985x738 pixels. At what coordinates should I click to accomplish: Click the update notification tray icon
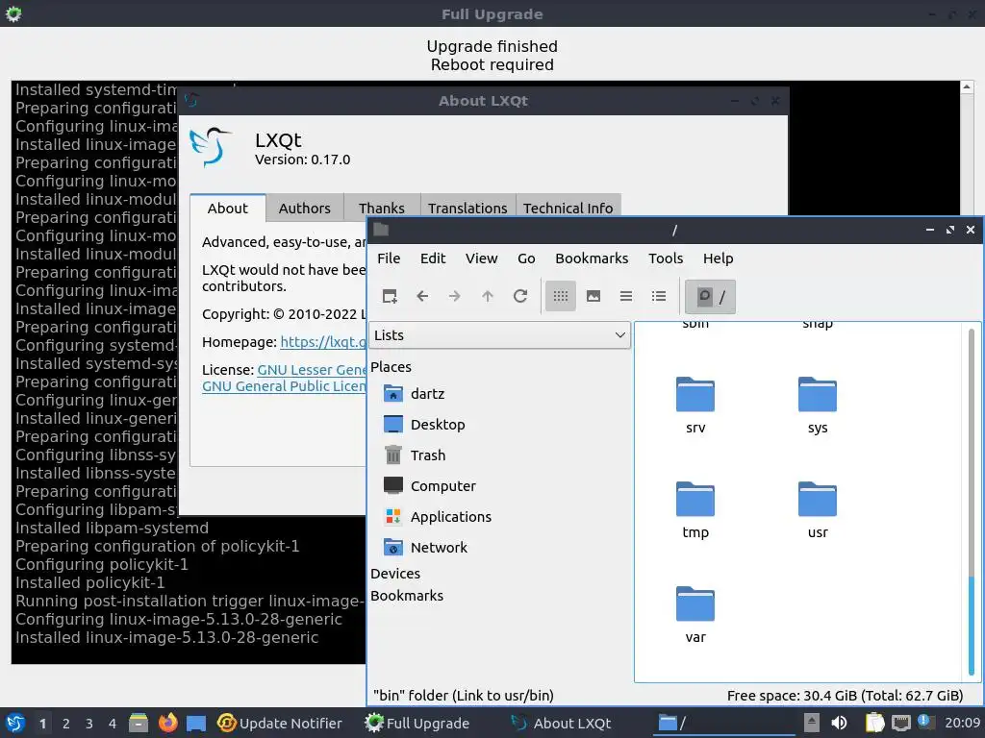925,722
